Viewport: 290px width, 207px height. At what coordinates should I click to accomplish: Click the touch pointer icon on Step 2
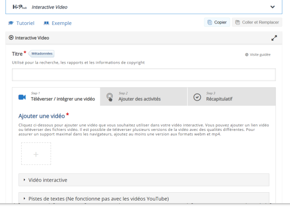pyautogui.click(x=110, y=97)
